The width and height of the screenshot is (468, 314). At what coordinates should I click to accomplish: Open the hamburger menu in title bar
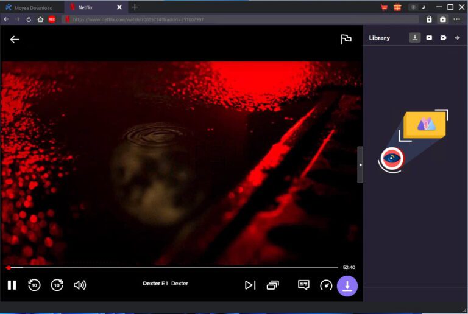coord(437,7)
